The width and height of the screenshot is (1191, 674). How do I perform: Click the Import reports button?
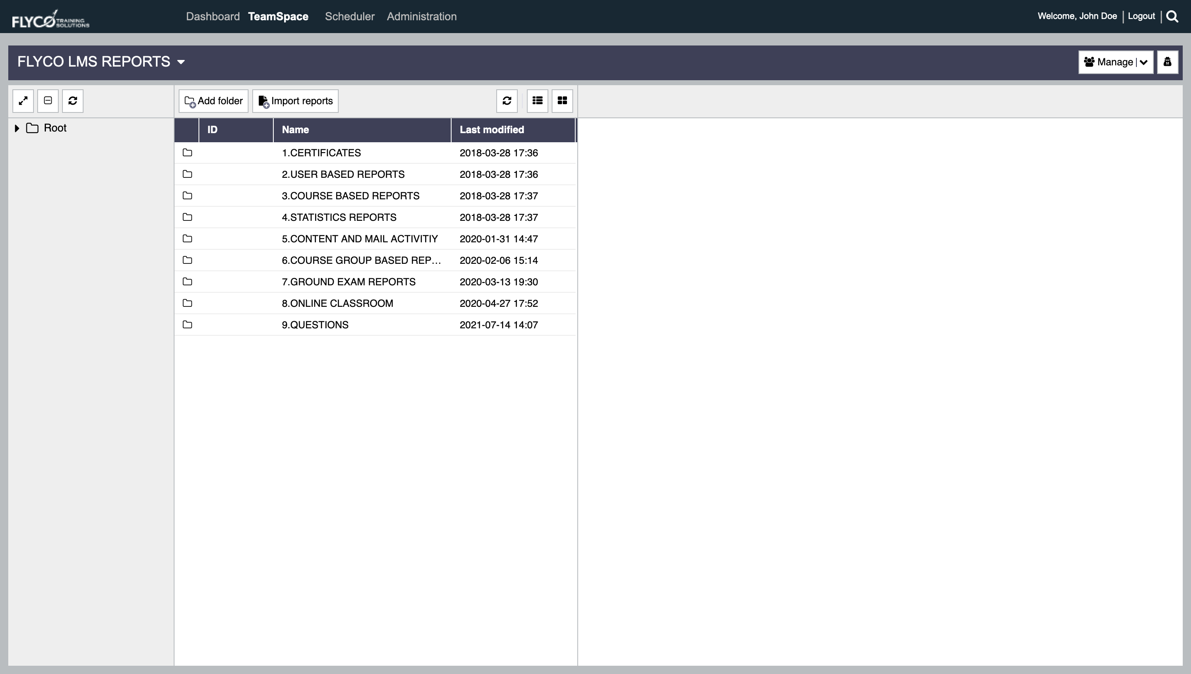(295, 101)
